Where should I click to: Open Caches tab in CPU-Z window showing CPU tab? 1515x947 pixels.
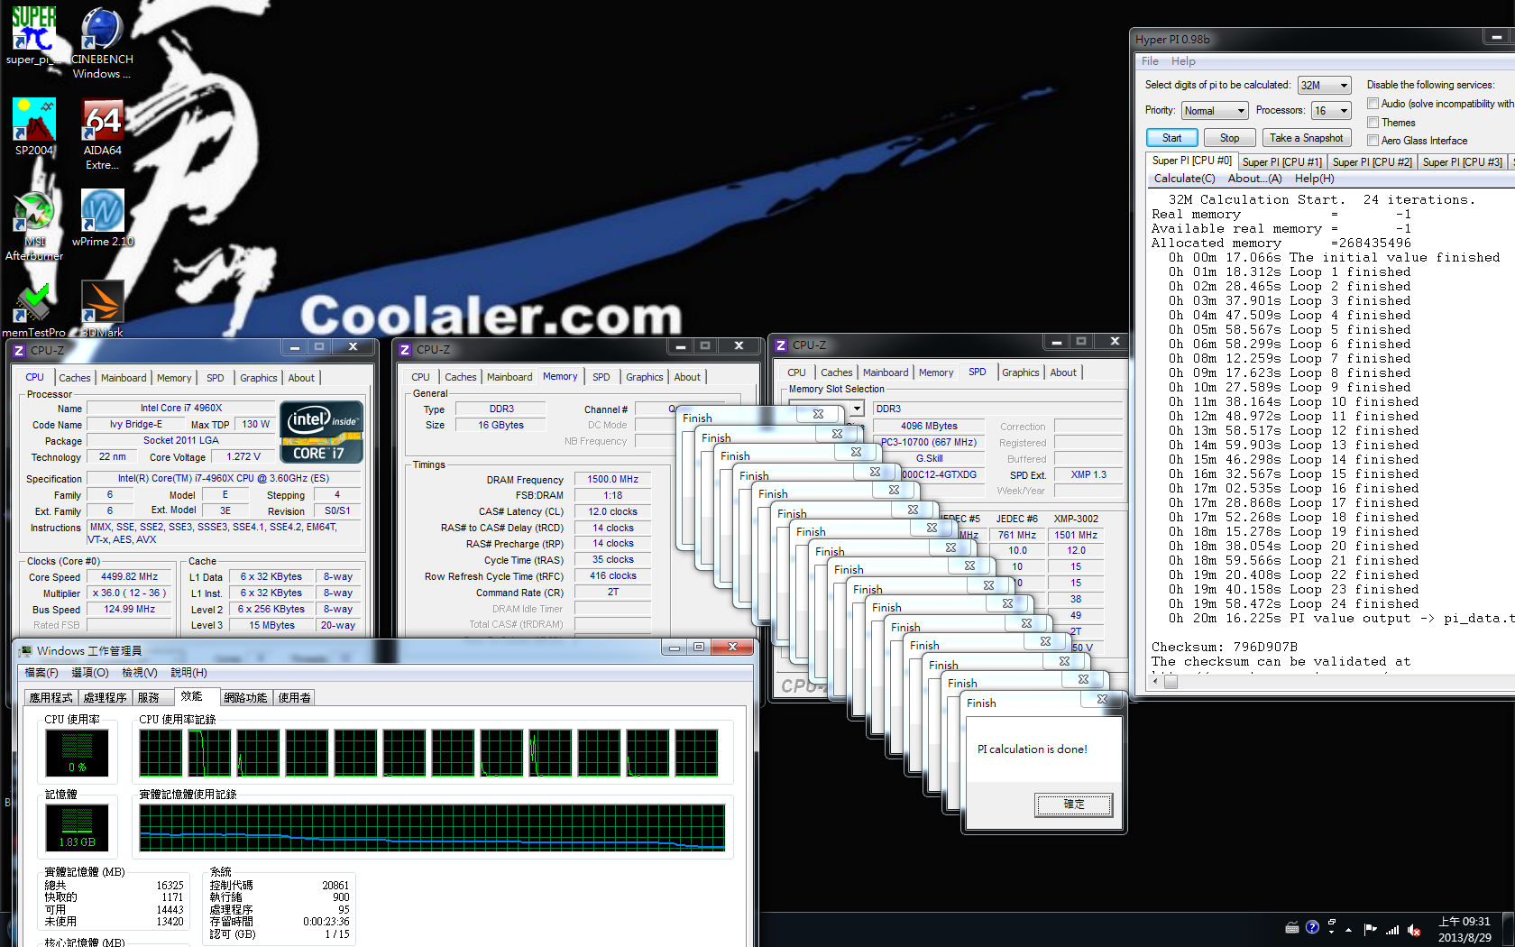(x=75, y=378)
